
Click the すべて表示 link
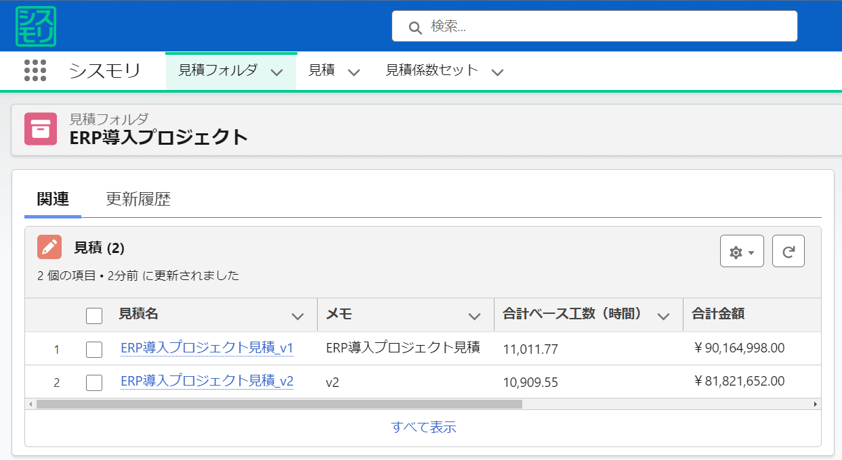coord(423,427)
